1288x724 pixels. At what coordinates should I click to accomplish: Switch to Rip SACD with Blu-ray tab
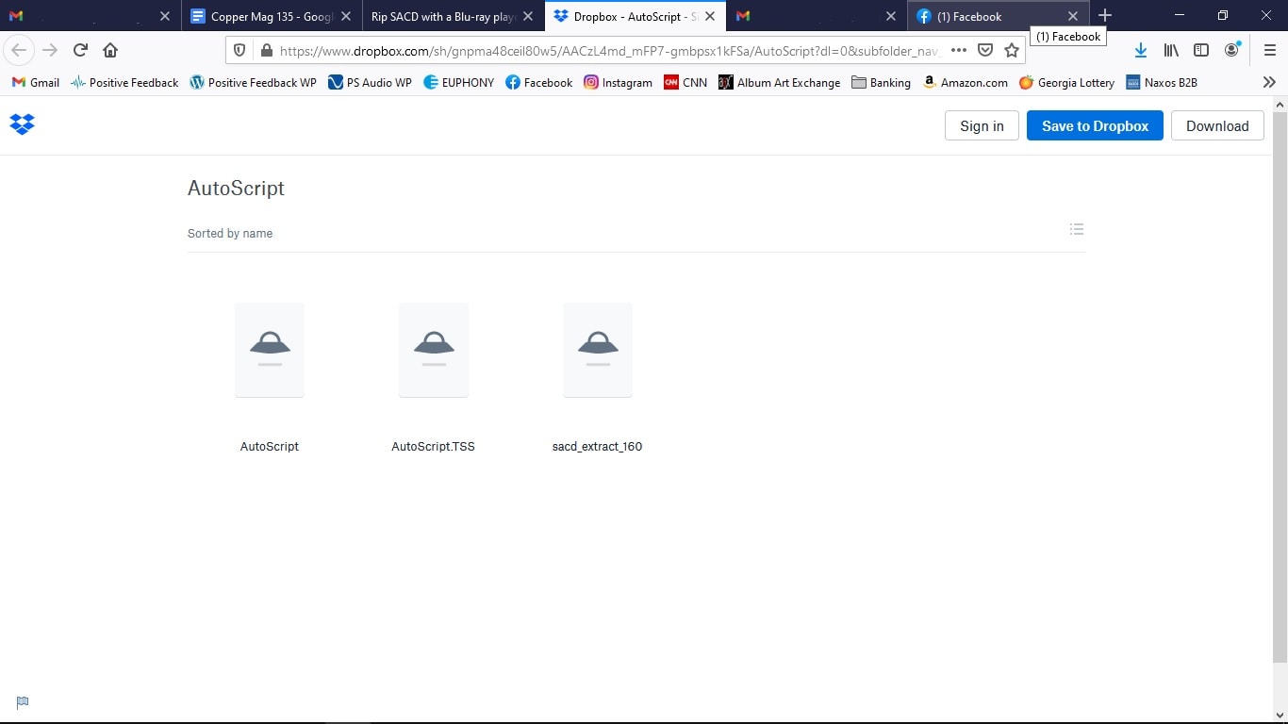tap(441, 16)
